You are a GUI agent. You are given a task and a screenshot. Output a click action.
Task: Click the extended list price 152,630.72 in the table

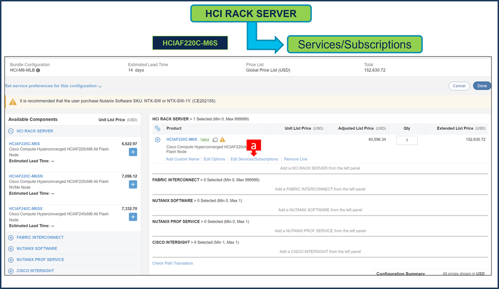(475, 140)
